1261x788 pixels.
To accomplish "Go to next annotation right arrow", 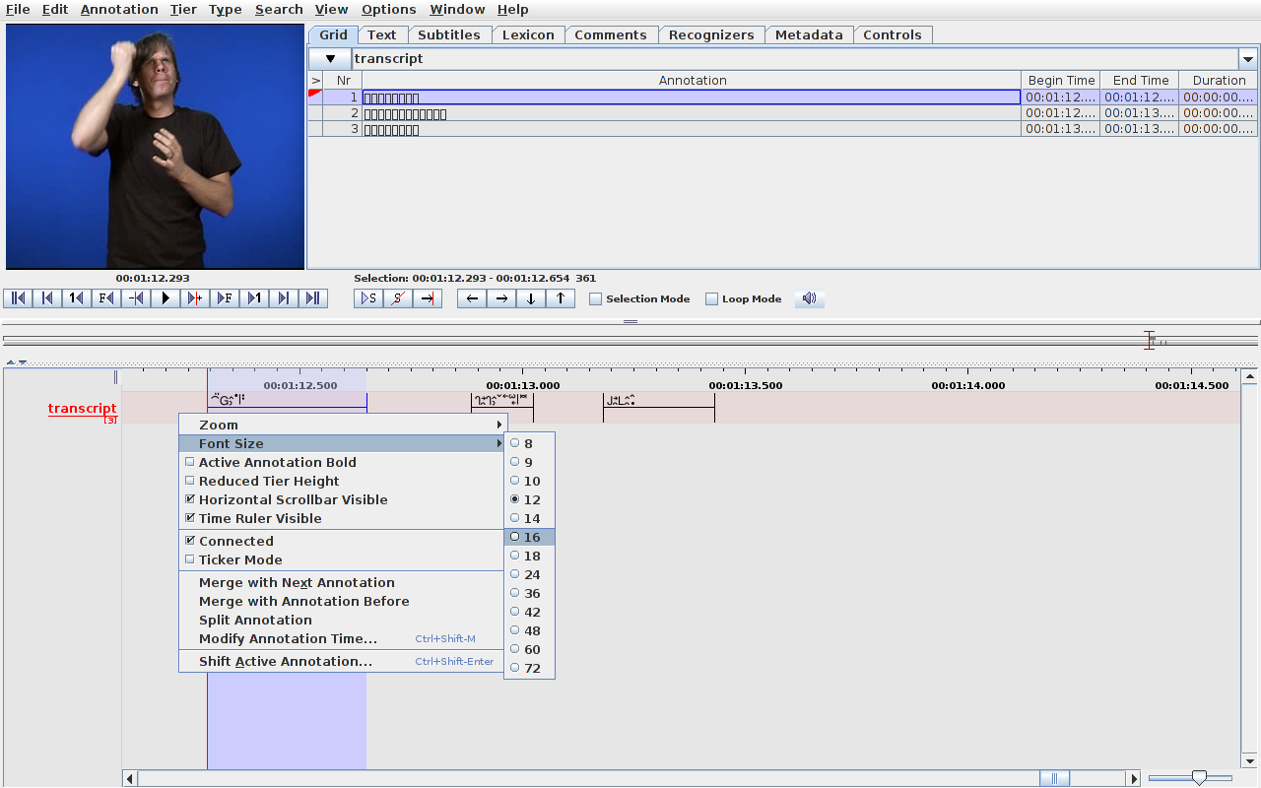I will pos(501,298).
